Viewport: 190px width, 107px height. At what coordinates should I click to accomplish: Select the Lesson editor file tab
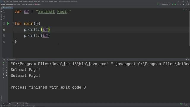[x=8, y=7]
